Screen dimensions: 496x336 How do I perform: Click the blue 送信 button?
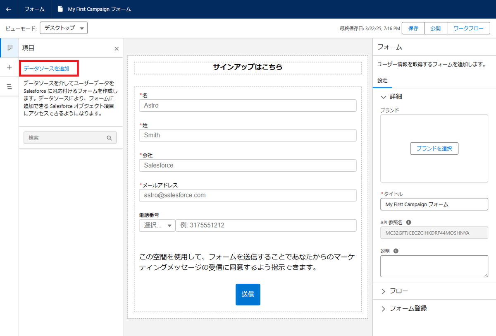(248, 295)
